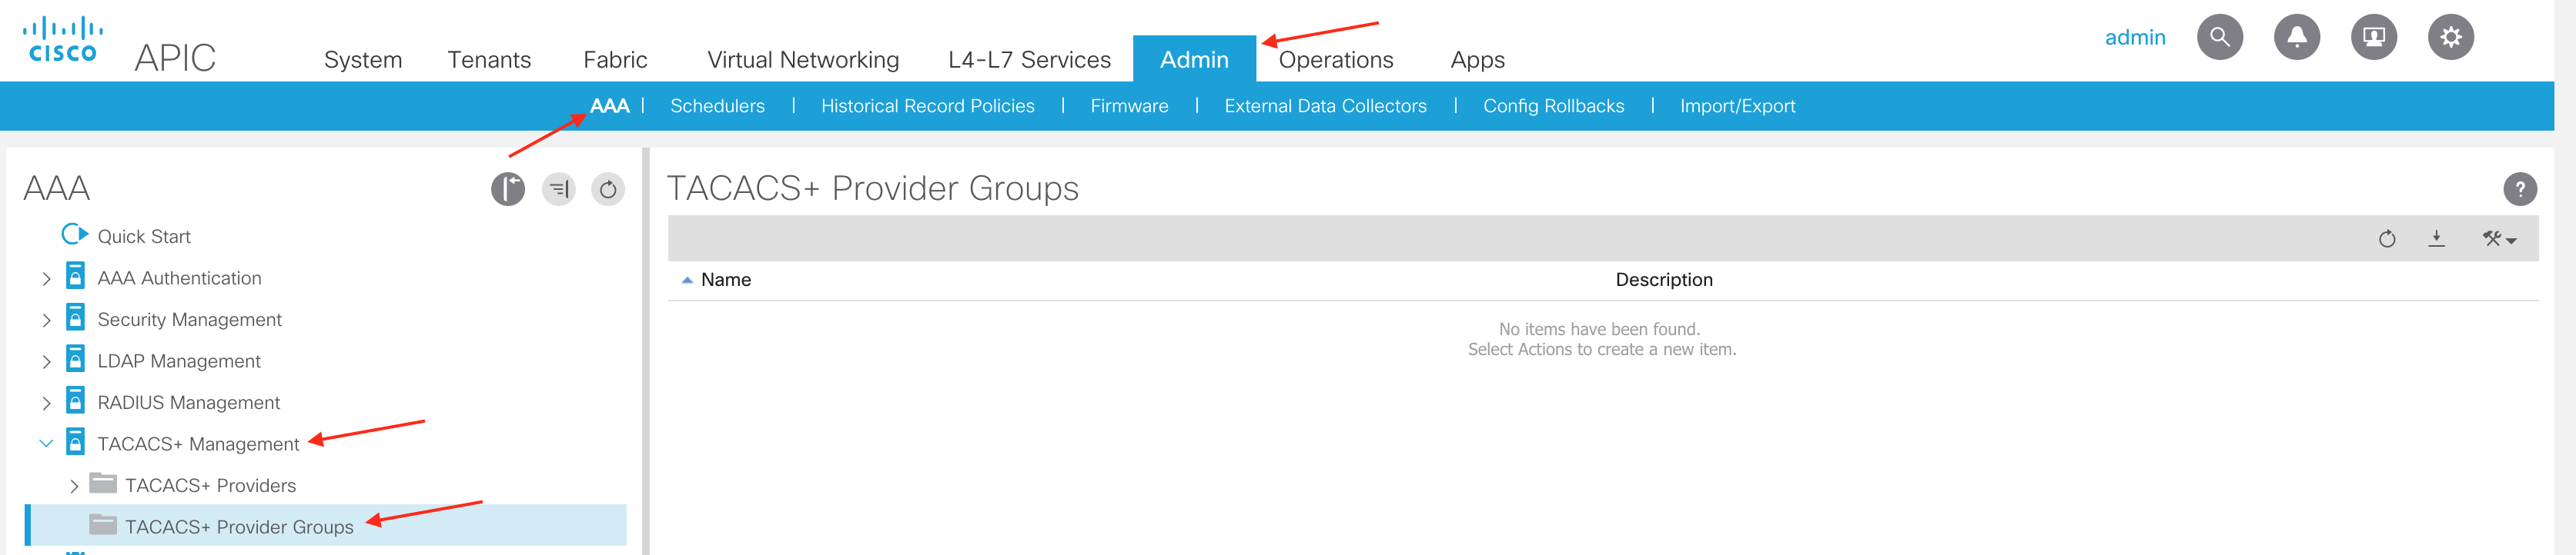This screenshot has height=555, width=2576.
Task: Click the collapse tree icon in AAA pane
Action: [559, 188]
